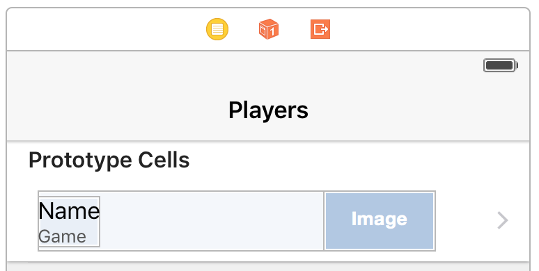Select the disclosure indicator chevron

[x=503, y=220]
